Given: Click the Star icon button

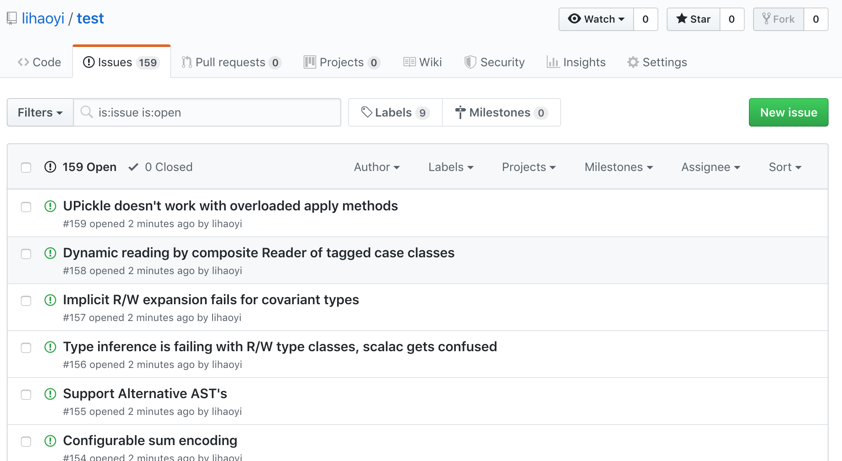Looking at the screenshot, I should [x=682, y=19].
